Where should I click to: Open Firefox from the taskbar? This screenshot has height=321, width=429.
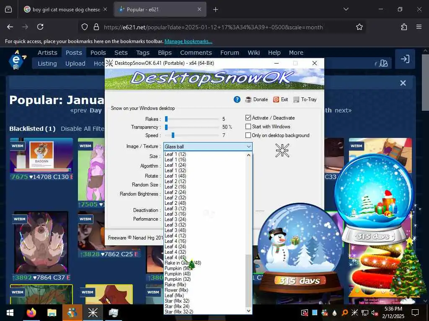click(x=31, y=313)
